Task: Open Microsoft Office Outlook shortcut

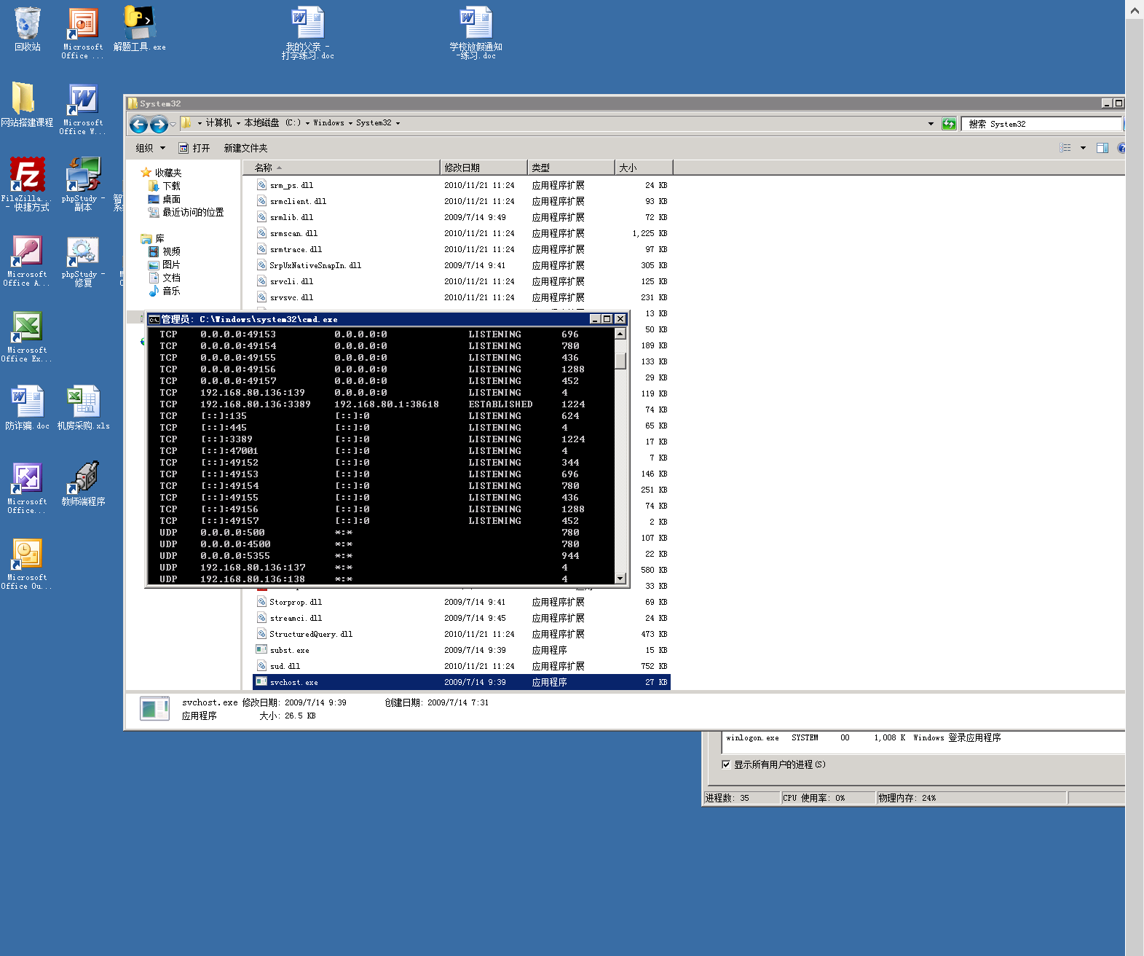Action: pos(27,564)
